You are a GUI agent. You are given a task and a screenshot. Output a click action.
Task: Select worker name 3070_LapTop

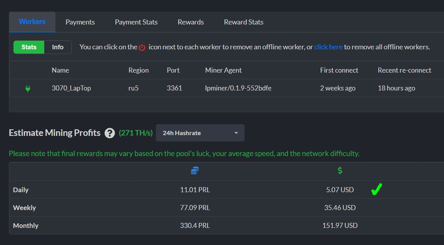(71, 88)
